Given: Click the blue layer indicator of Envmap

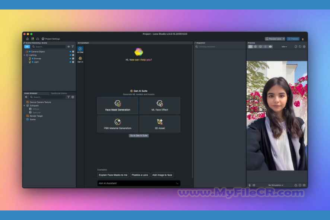Looking at the screenshot, I should pyautogui.click(x=70, y=59).
